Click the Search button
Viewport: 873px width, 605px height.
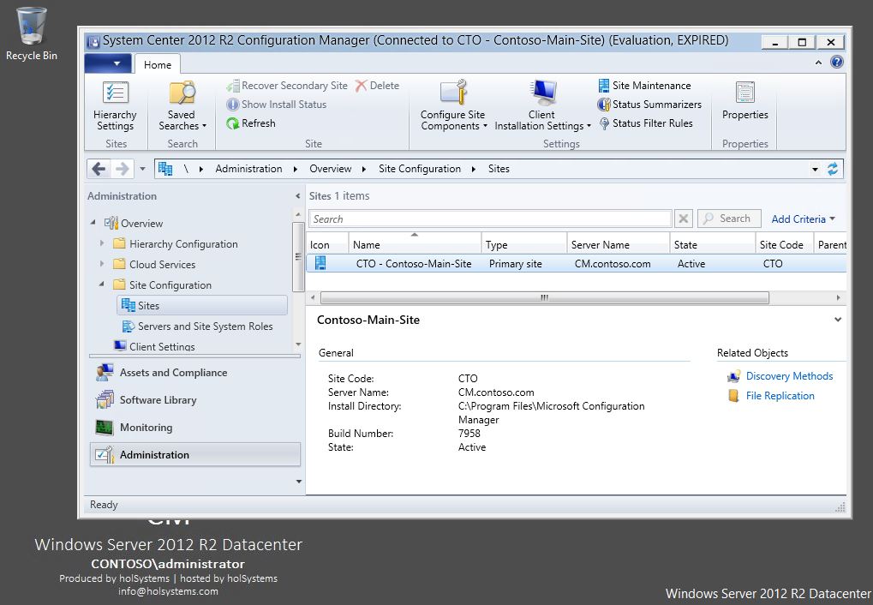coord(729,219)
